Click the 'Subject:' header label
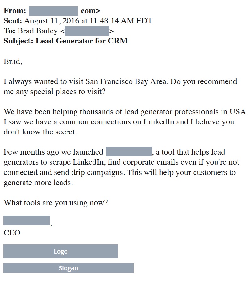 tap(19, 41)
